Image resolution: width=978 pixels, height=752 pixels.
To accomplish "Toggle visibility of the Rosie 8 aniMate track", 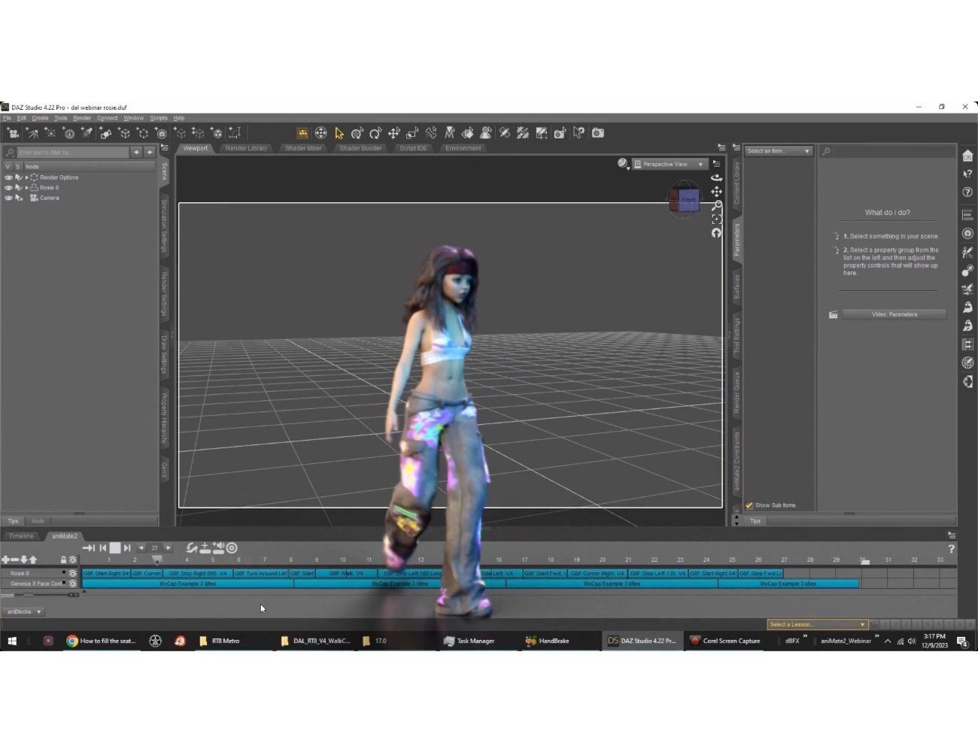I will (x=73, y=573).
